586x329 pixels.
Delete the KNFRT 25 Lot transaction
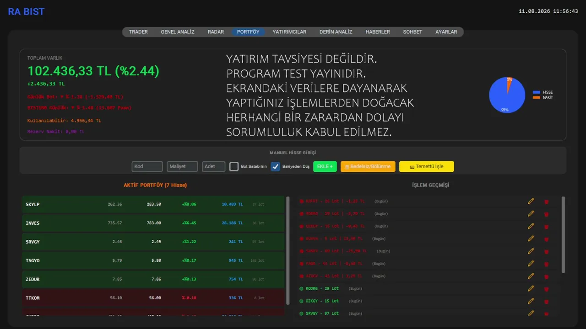(546, 202)
